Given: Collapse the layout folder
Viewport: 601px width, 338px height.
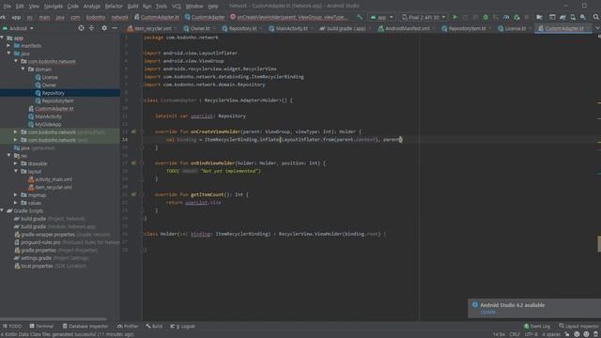Looking at the screenshot, I should click(x=16, y=171).
